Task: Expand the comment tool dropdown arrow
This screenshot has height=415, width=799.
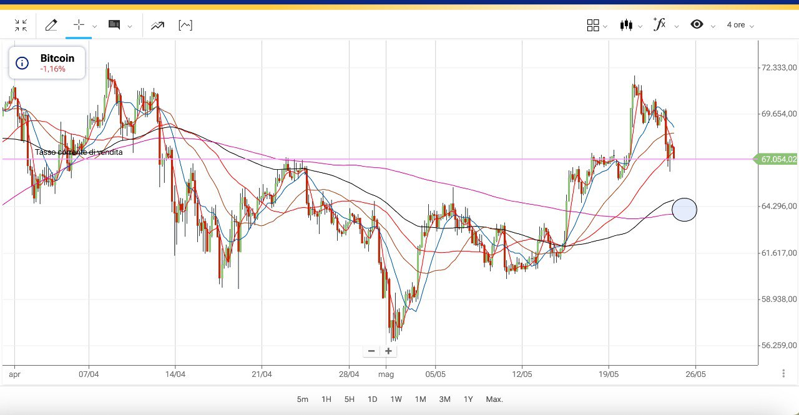Action: [130, 26]
